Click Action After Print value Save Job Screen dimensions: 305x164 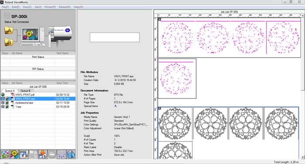click(119, 155)
